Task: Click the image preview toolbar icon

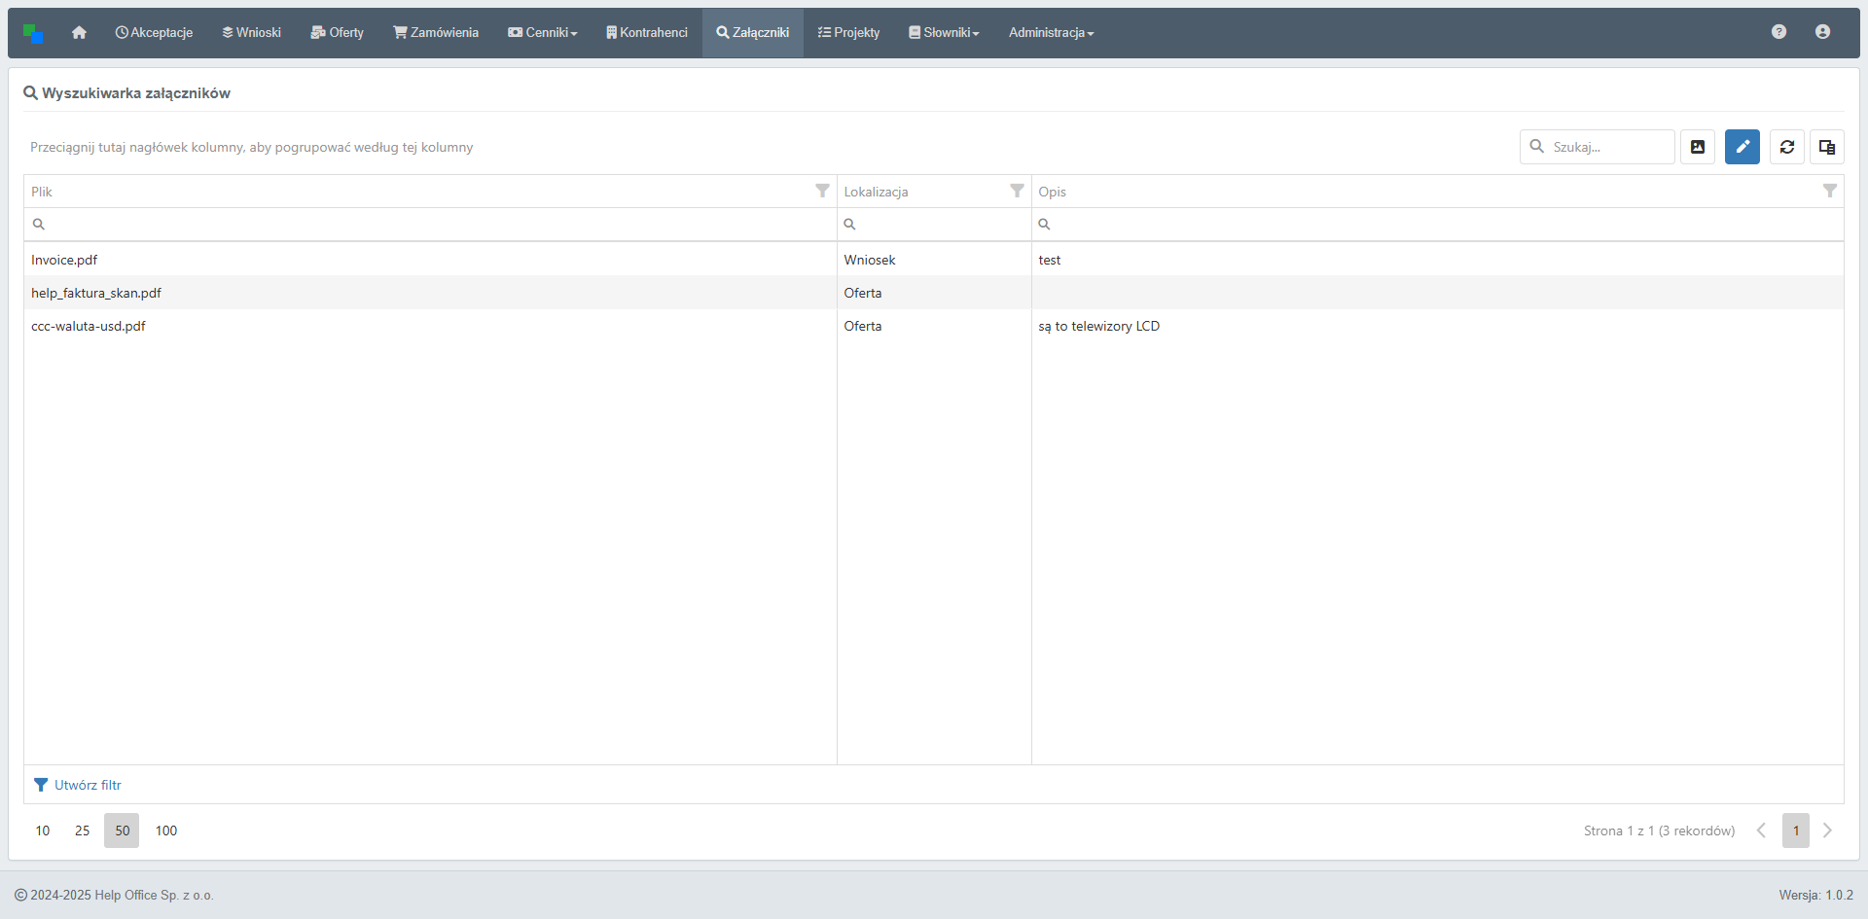Action: click(1697, 147)
